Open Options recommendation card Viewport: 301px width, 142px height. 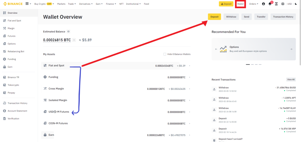pos(254,49)
